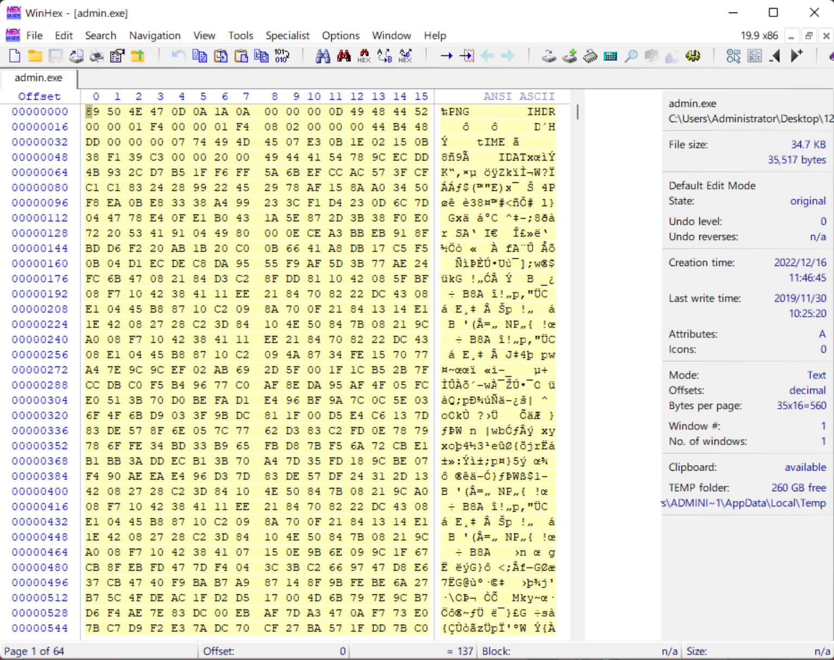Click the magnifying glass analyze icon
The width and height of the screenshot is (834, 660).
631,55
